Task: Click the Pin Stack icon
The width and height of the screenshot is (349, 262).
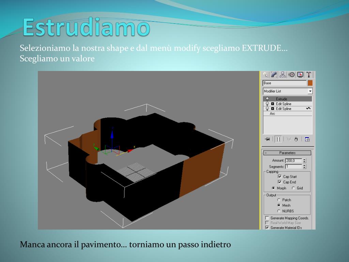Action: click(x=267, y=139)
